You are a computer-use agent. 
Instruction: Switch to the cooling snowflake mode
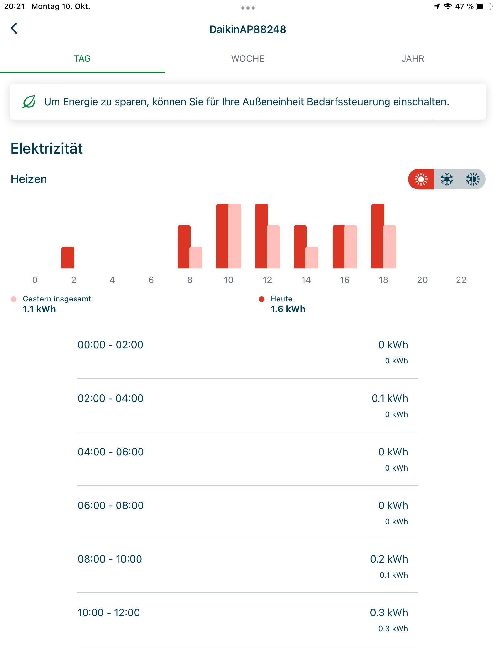click(447, 179)
